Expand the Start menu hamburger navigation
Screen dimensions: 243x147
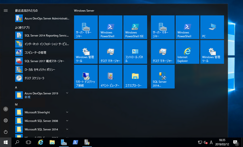point(5,11)
